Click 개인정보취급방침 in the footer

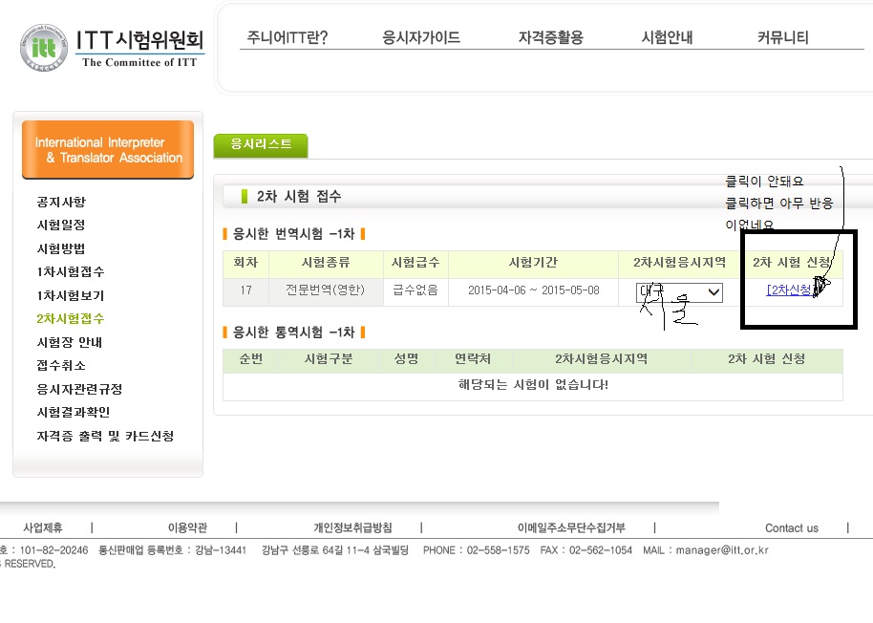pyautogui.click(x=352, y=527)
